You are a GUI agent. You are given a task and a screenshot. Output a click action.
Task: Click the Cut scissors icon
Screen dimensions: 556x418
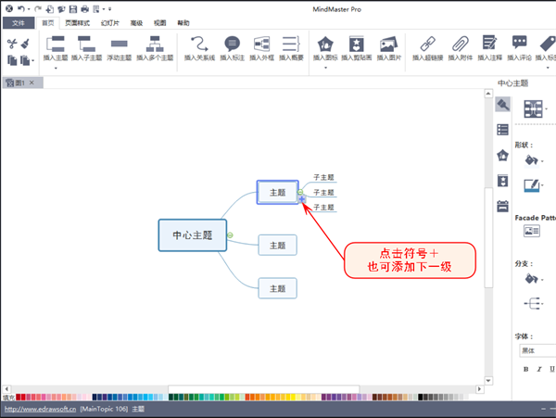tap(12, 44)
